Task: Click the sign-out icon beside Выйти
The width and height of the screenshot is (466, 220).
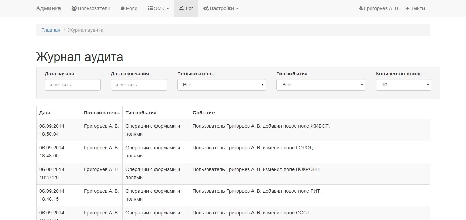Action: pos(407,8)
